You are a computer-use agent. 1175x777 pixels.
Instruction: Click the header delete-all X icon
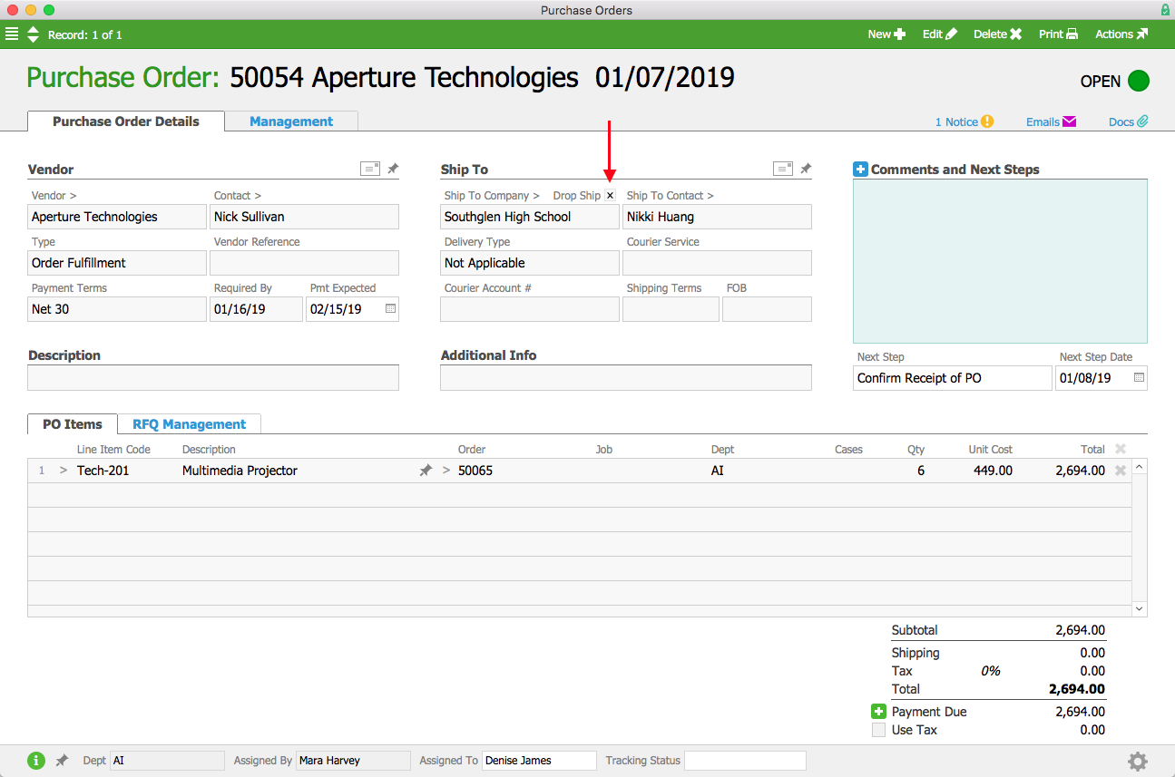(x=1120, y=449)
